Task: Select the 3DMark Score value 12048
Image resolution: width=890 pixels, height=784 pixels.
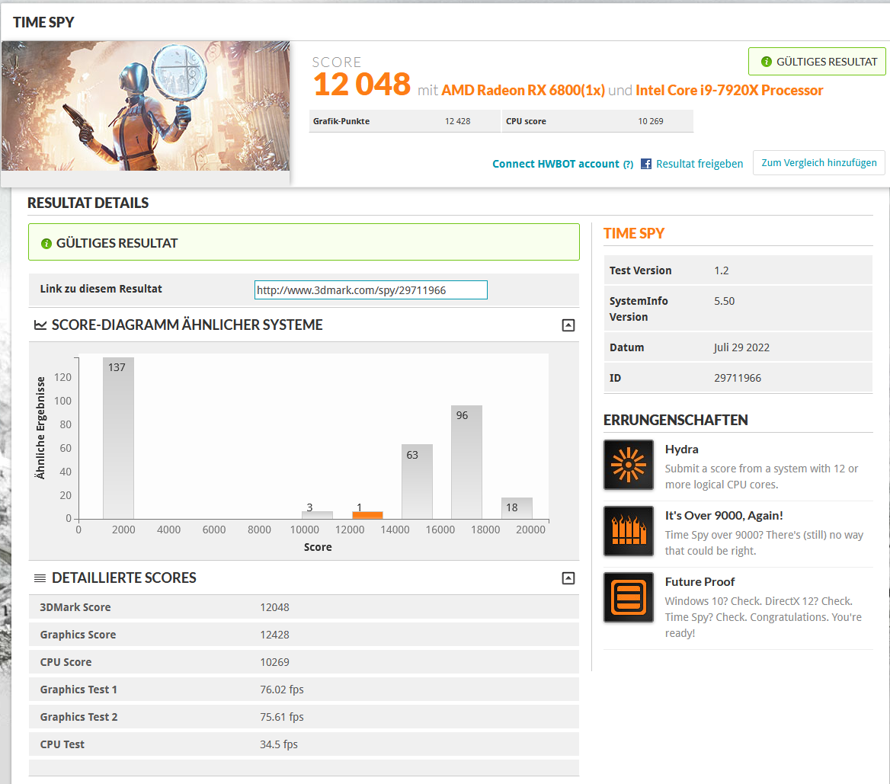Action: pyautogui.click(x=275, y=607)
